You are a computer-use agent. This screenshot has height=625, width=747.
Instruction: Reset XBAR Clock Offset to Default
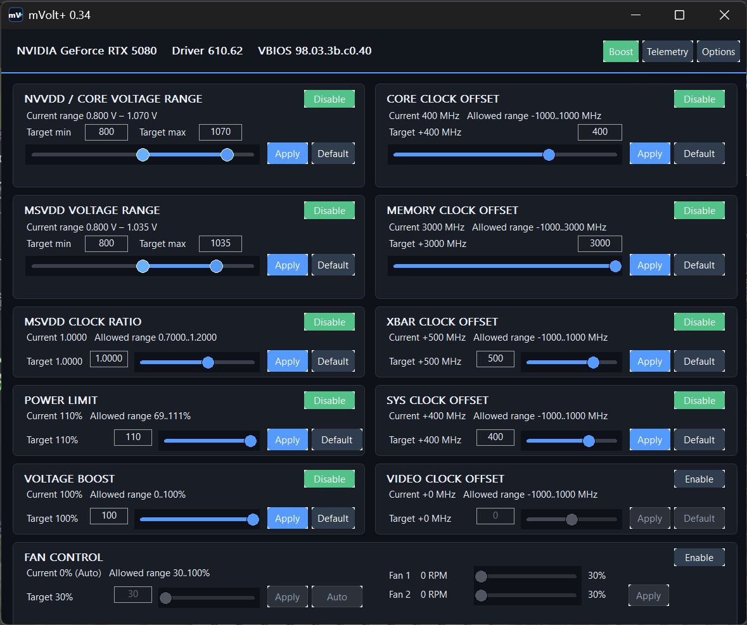[x=699, y=361]
